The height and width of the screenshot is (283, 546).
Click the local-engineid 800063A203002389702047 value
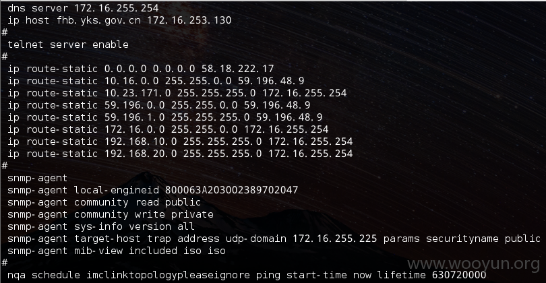[x=232, y=190]
